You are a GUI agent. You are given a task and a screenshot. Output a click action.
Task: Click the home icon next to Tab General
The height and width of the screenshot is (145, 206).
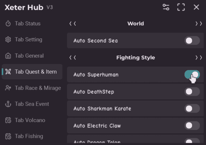pyautogui.click(x=8, y=56)
